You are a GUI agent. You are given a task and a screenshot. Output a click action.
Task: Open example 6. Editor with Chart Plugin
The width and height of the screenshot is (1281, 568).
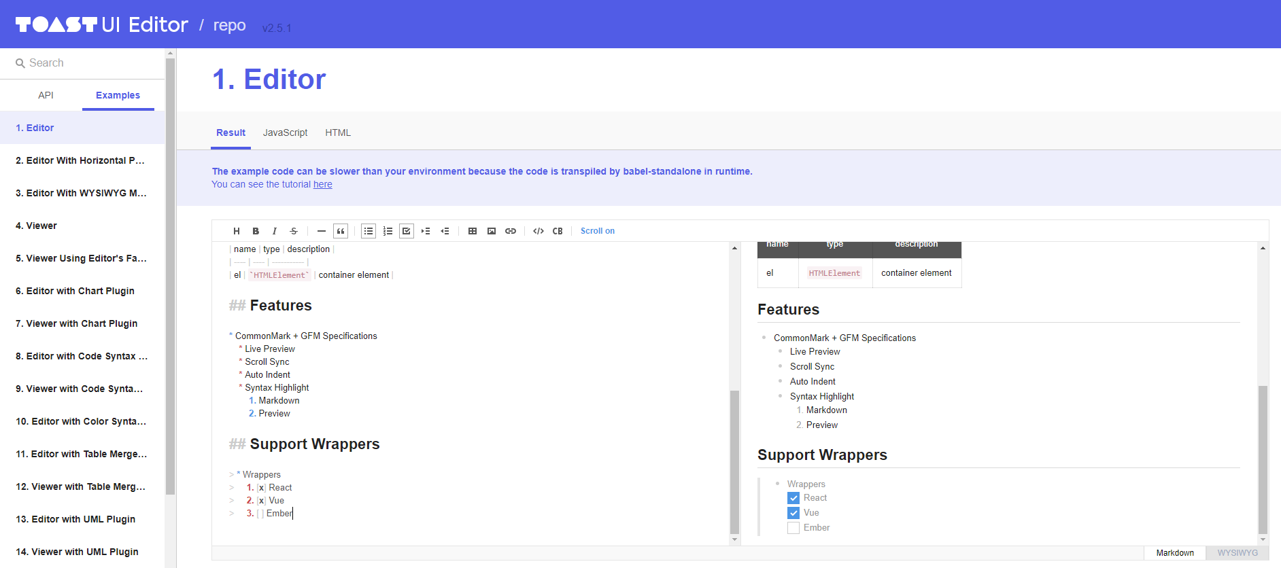[x=82, y=291]
